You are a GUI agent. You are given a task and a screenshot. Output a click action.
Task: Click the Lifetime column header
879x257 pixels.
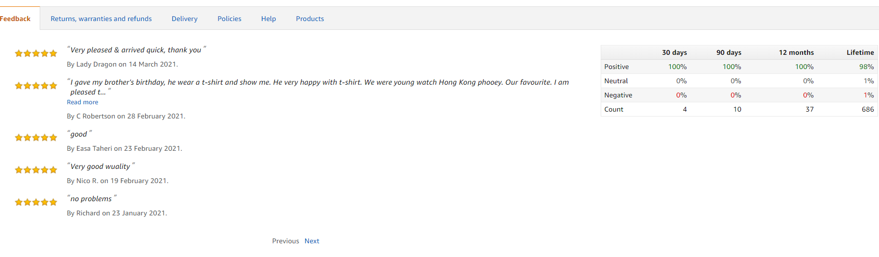(x=860, y=52)
